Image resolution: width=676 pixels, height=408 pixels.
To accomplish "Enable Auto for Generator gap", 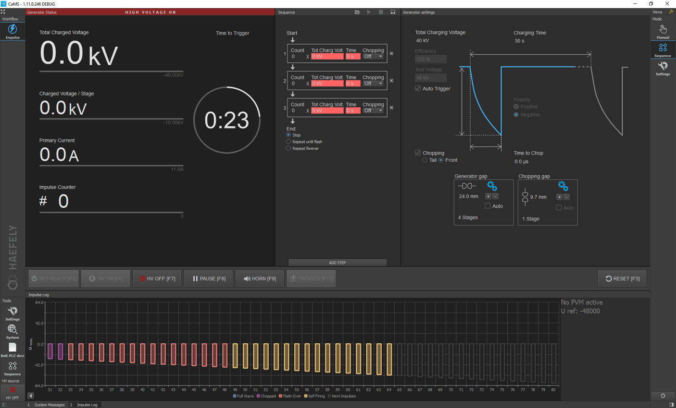I will 488,206.
